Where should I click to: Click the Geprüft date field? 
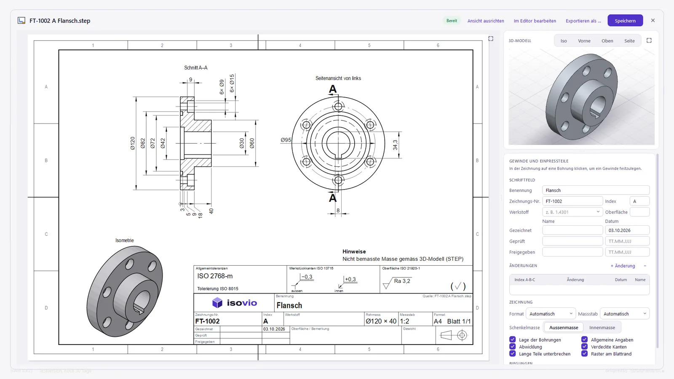(x=627, y=241)
